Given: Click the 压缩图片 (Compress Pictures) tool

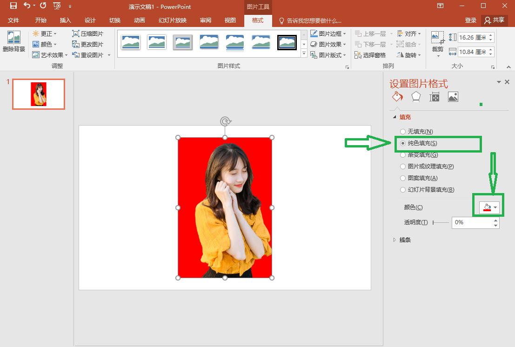Looking at the screenshot, I should (x=88, y=33).
